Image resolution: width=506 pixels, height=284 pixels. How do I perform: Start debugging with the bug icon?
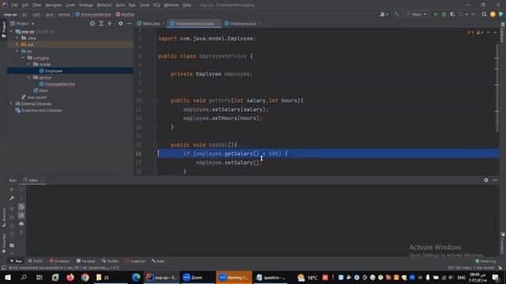pos(444,14)
